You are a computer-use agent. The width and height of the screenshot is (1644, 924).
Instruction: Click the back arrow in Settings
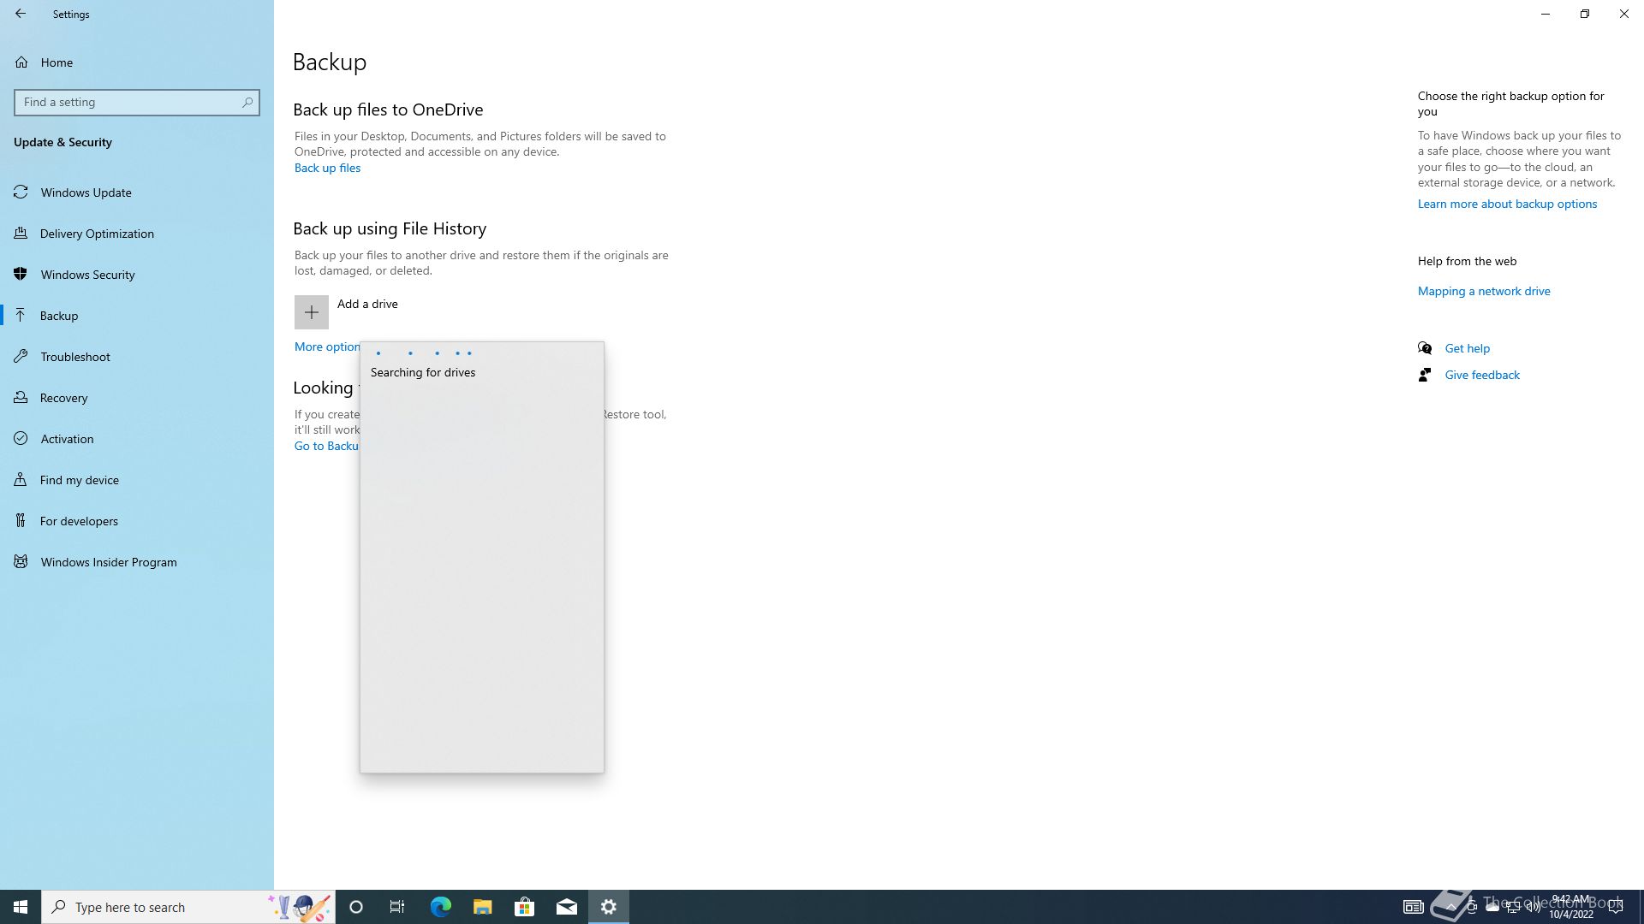pos(21,14)
